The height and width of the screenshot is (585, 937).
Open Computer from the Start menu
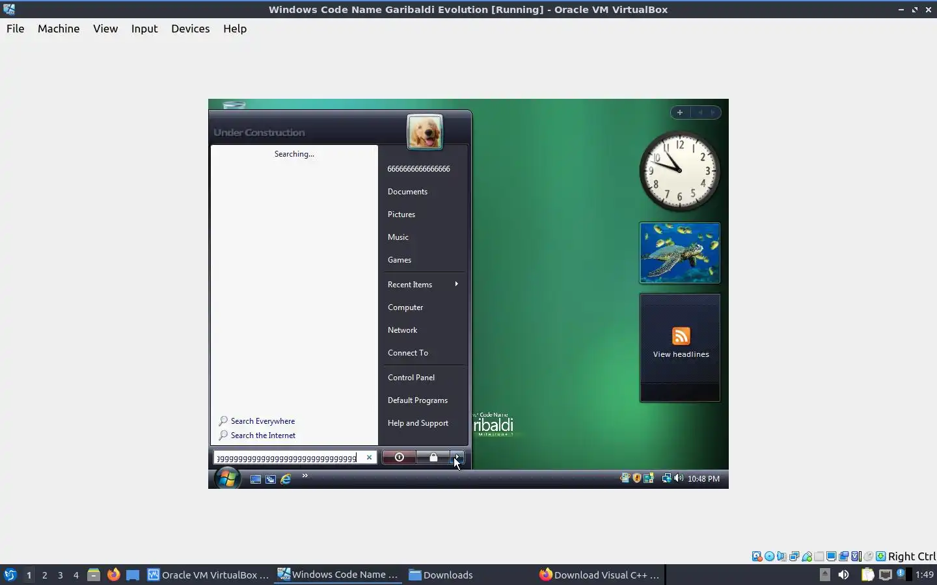pos(405,307)
